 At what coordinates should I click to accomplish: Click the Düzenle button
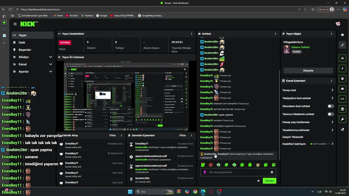(308, 71)
